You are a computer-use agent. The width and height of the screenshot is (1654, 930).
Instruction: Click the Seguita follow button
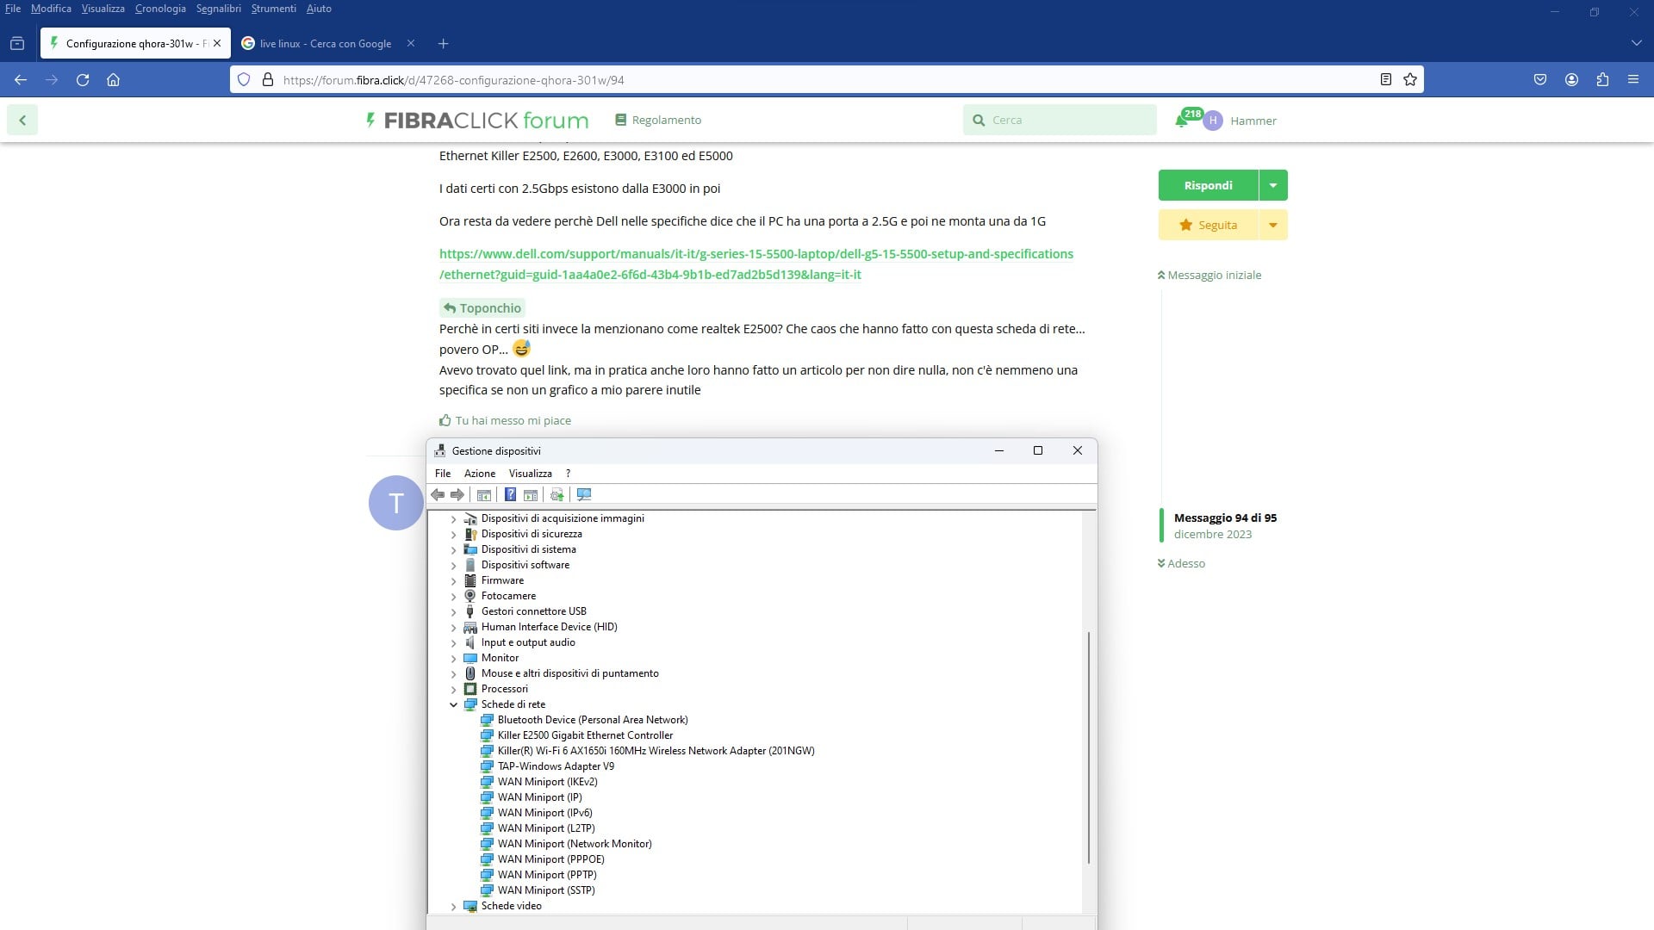1208,225
